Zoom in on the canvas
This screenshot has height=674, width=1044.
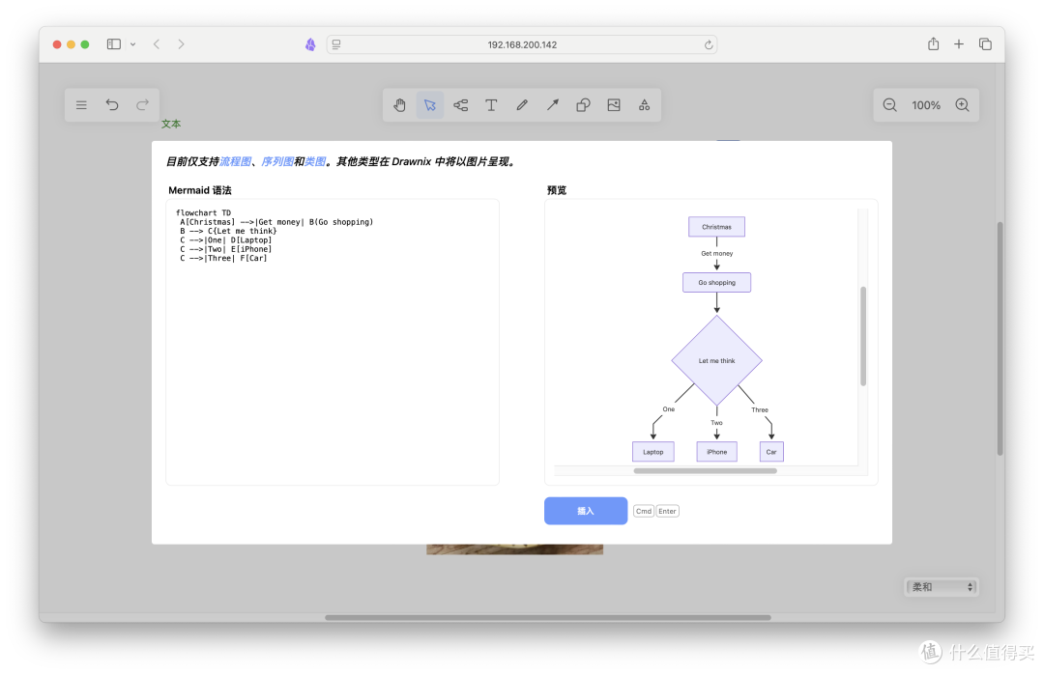(962, 104)
